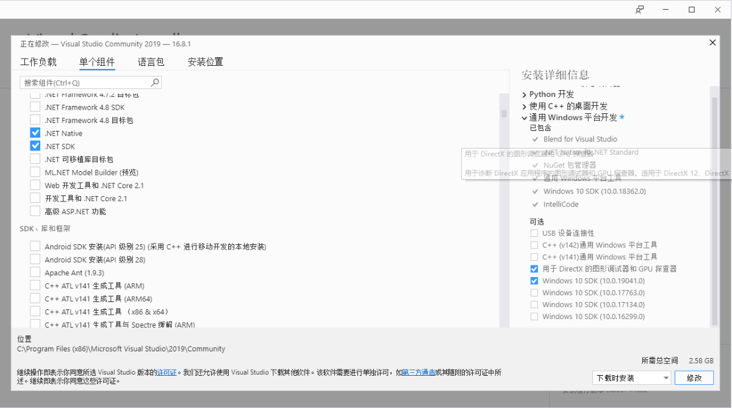This screenshot has height=408, width=732.
Task: Check Windows 10 SDK (10.0.16299.0)
Action: pos(534,316)
